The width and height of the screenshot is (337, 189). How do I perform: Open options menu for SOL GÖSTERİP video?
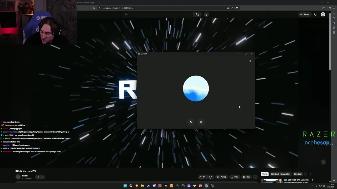(x=313, y=180)
